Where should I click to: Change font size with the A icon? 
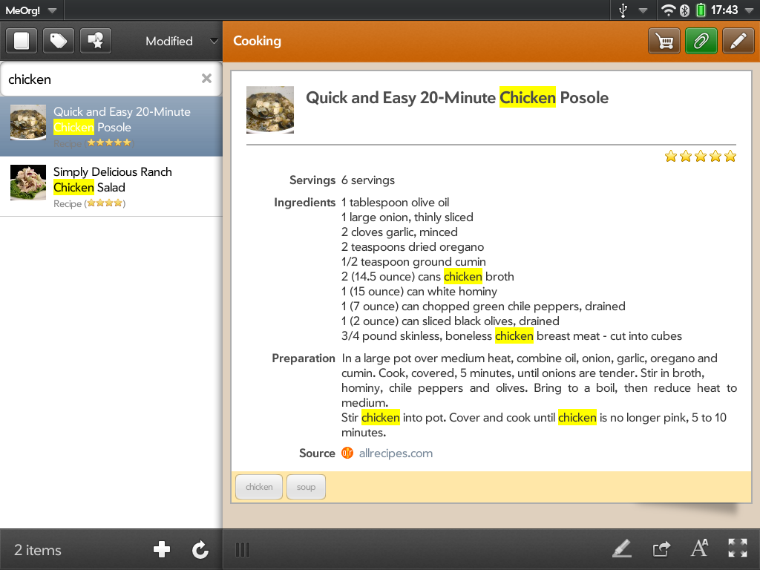[x=699, y=548]
